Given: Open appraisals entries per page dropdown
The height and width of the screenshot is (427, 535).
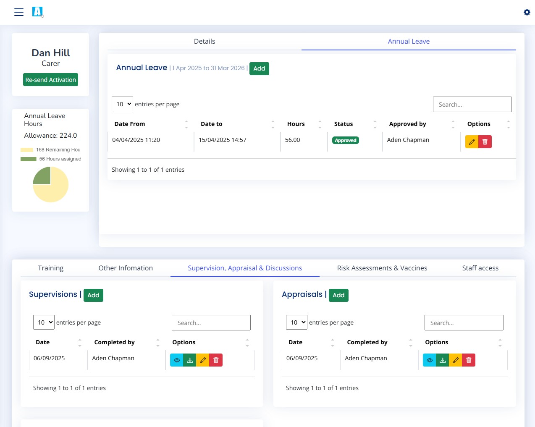Looking at the screenshot, I should (296, 322).
